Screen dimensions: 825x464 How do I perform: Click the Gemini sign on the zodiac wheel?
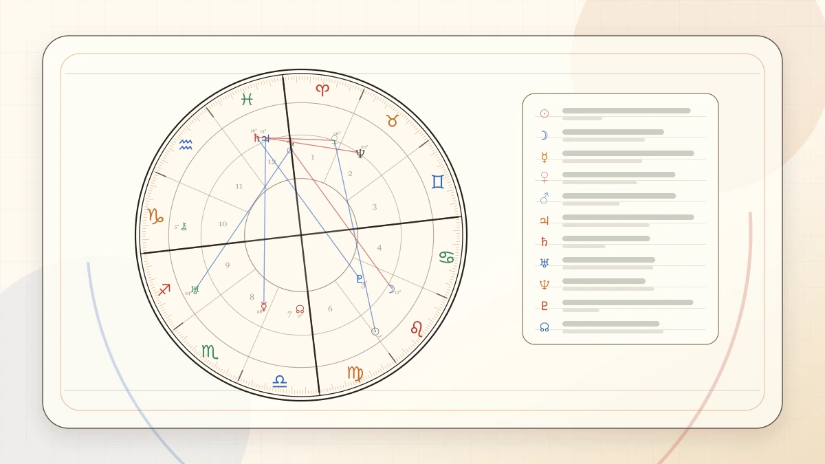[x=437, y=181]
